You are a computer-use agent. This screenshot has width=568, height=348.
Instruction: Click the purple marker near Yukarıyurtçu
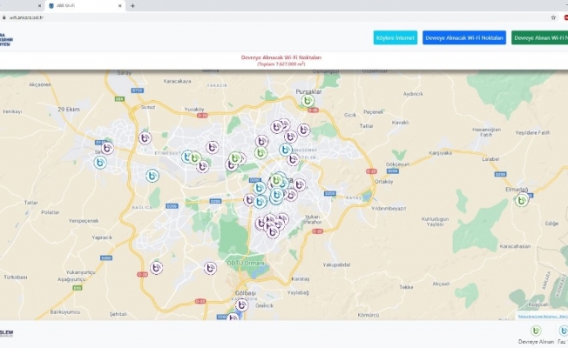coord(156,267)
